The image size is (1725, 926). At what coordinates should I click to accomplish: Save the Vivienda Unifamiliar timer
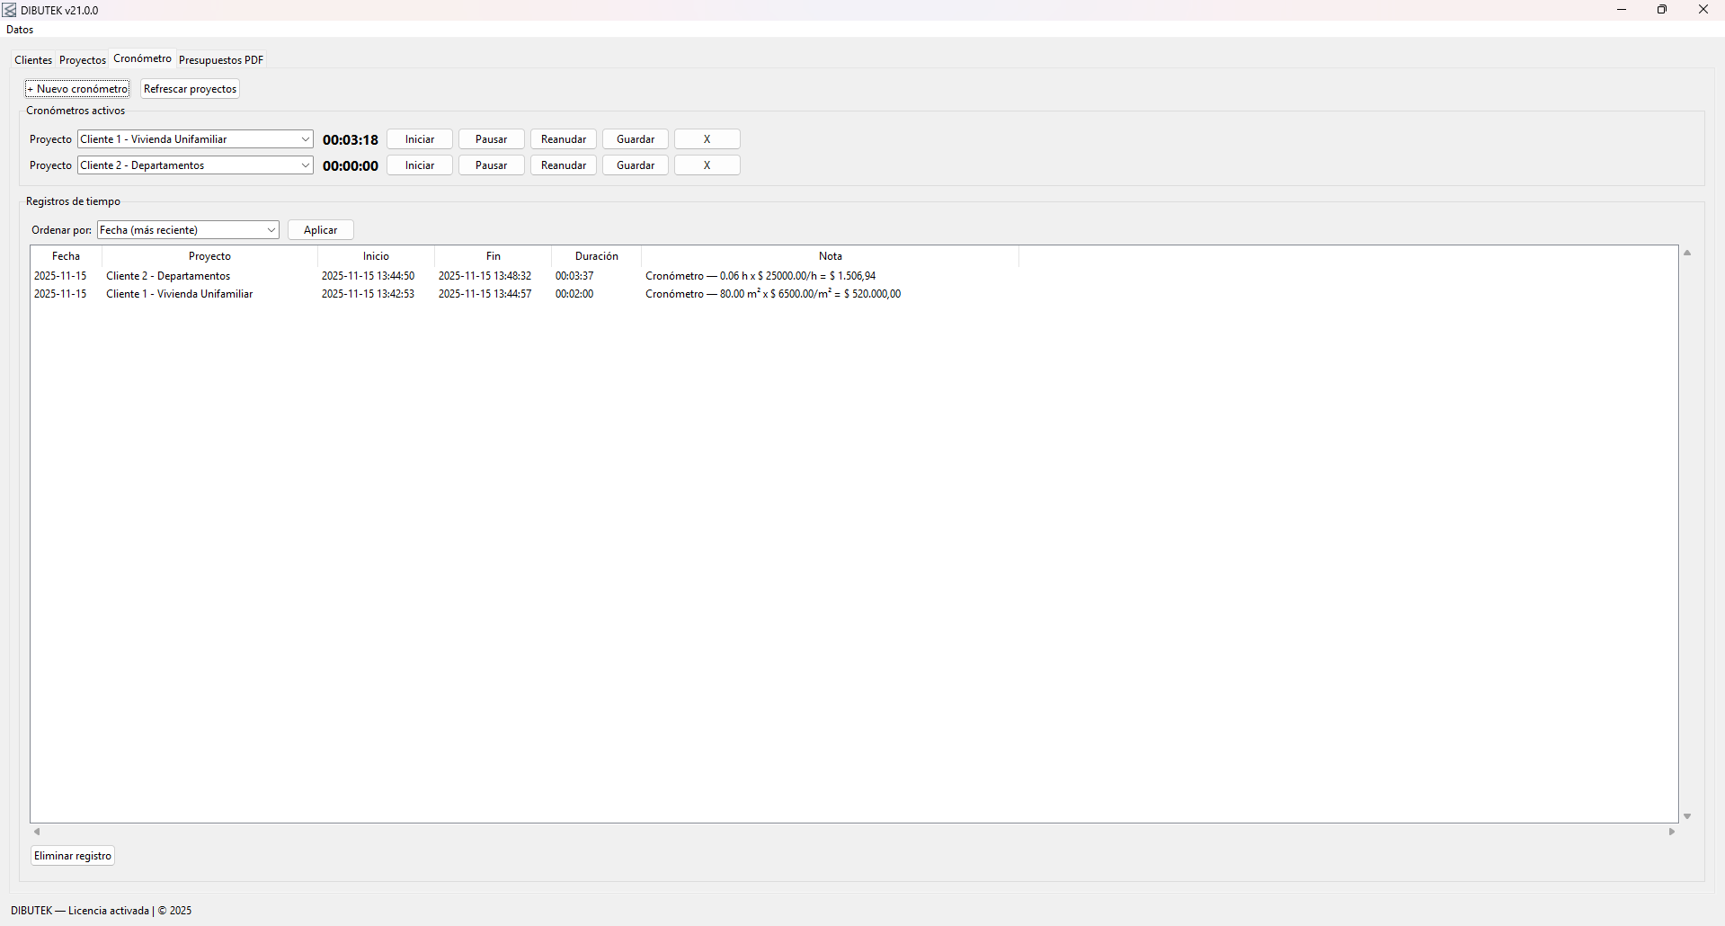click(x=636, y=139)
